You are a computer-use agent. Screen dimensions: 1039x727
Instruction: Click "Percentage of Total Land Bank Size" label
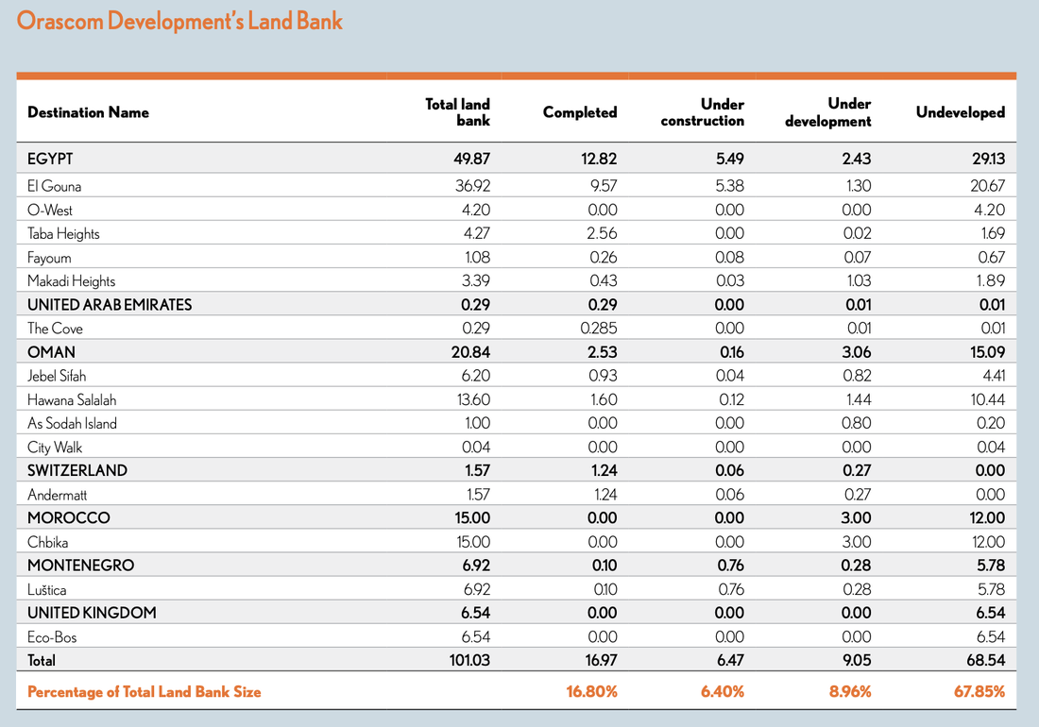click(145, 692)
